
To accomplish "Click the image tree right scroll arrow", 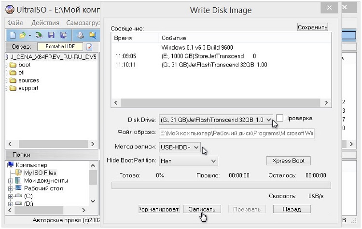I will 93,144.
